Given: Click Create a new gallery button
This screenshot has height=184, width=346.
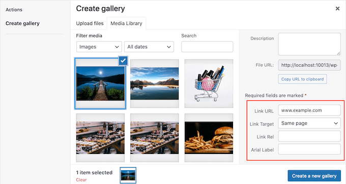Looking at the screenshot, I should tap(314, 176).
